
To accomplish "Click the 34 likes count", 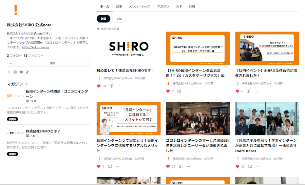I will tap(104, 86).
